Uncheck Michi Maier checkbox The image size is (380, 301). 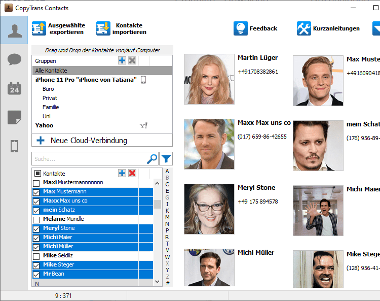(x=36, y=238)
